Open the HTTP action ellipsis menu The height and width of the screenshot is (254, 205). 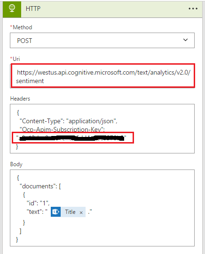pos(193,8)
